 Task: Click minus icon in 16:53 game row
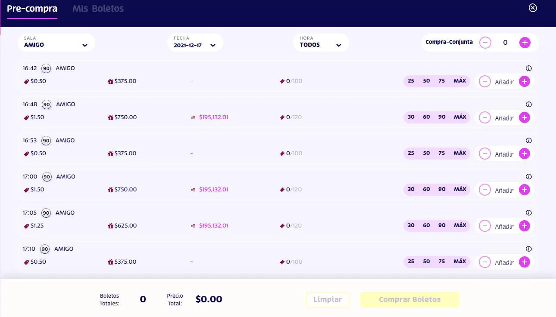485,154
